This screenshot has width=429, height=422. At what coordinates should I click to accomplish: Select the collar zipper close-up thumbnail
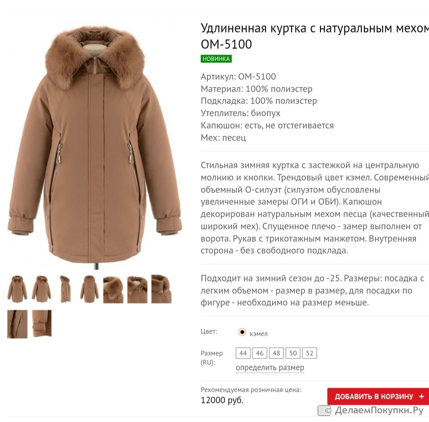point(137,290)
